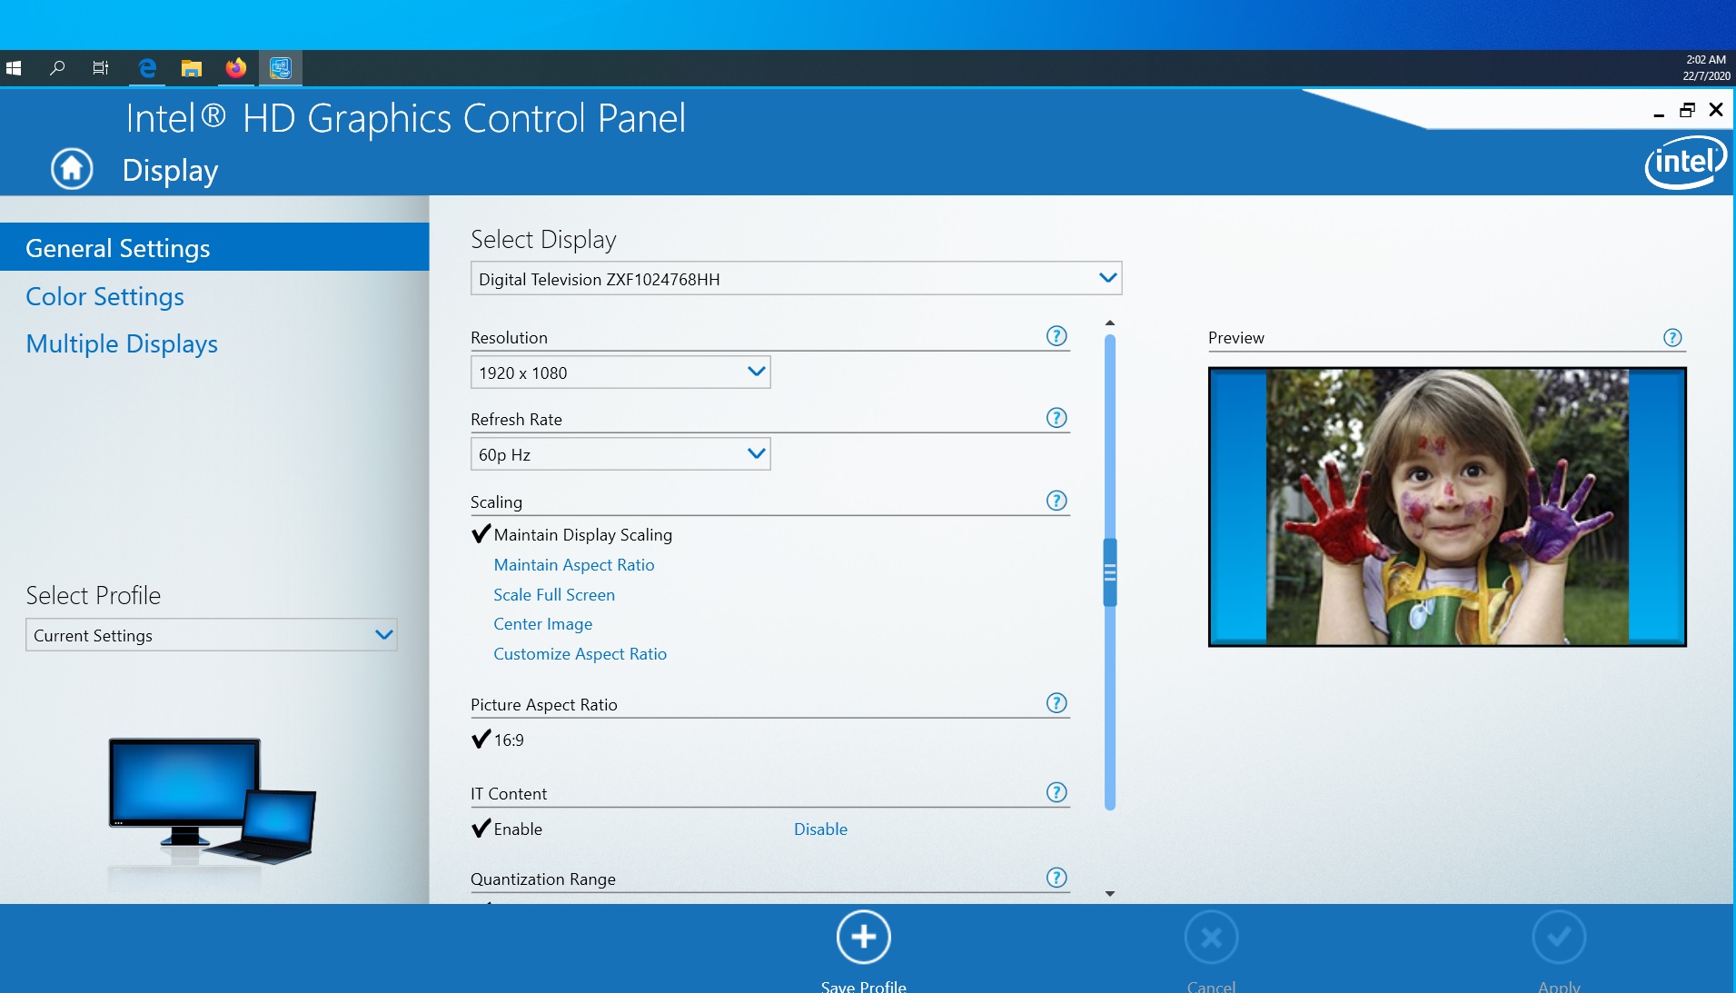Select Maintain Aspect Ratio scaling
Image resolution: width=1736 pixels, height=993 pixels.
tap(574, 564)
